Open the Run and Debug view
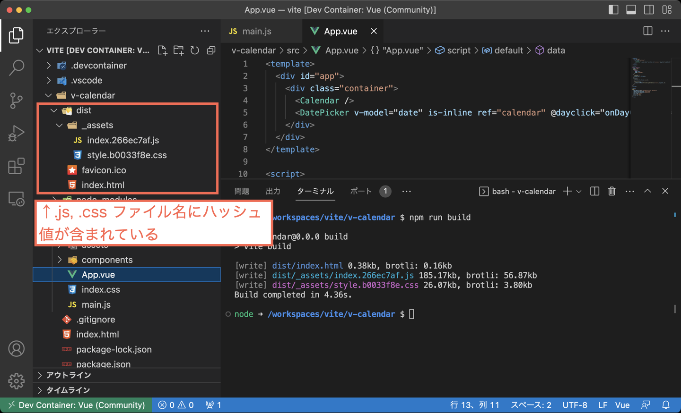 (x=16, y=133)
